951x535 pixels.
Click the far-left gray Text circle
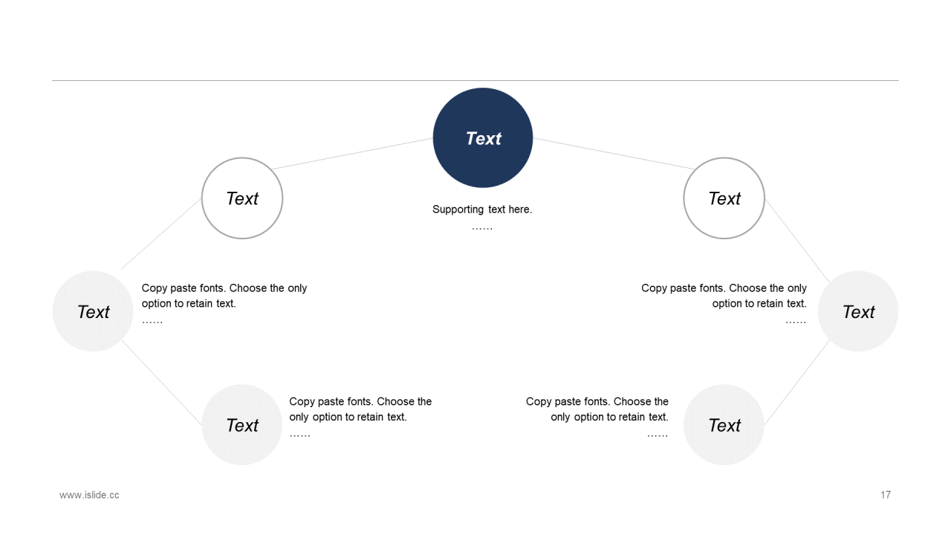[93, 311]
